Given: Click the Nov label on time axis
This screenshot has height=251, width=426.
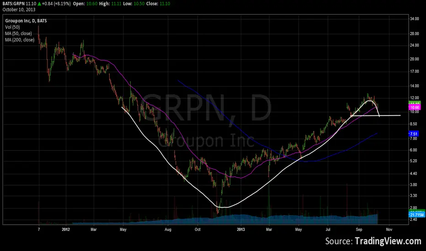Looking at the screenshot, I should point(389,230).
